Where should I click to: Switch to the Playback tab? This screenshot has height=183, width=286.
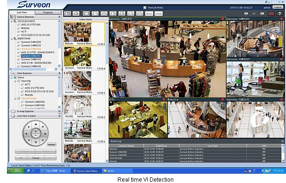pyautogui.click(x=48, y=13)
